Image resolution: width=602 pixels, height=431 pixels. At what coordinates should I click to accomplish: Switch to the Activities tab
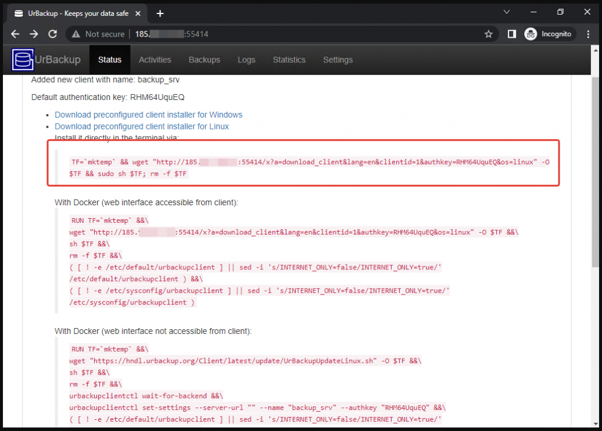coord(155,60)
